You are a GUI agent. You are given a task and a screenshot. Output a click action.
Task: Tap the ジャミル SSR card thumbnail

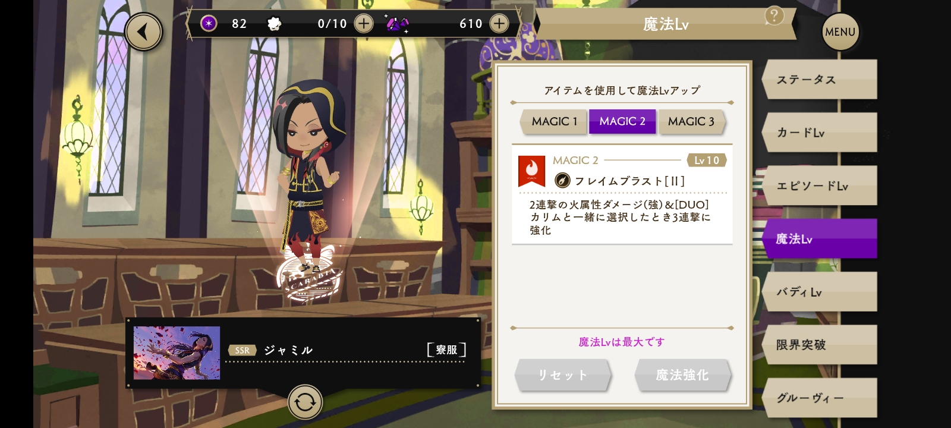tap(177, 353)
